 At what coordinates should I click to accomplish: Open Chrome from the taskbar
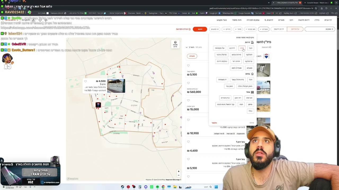(x=163, y=187)
